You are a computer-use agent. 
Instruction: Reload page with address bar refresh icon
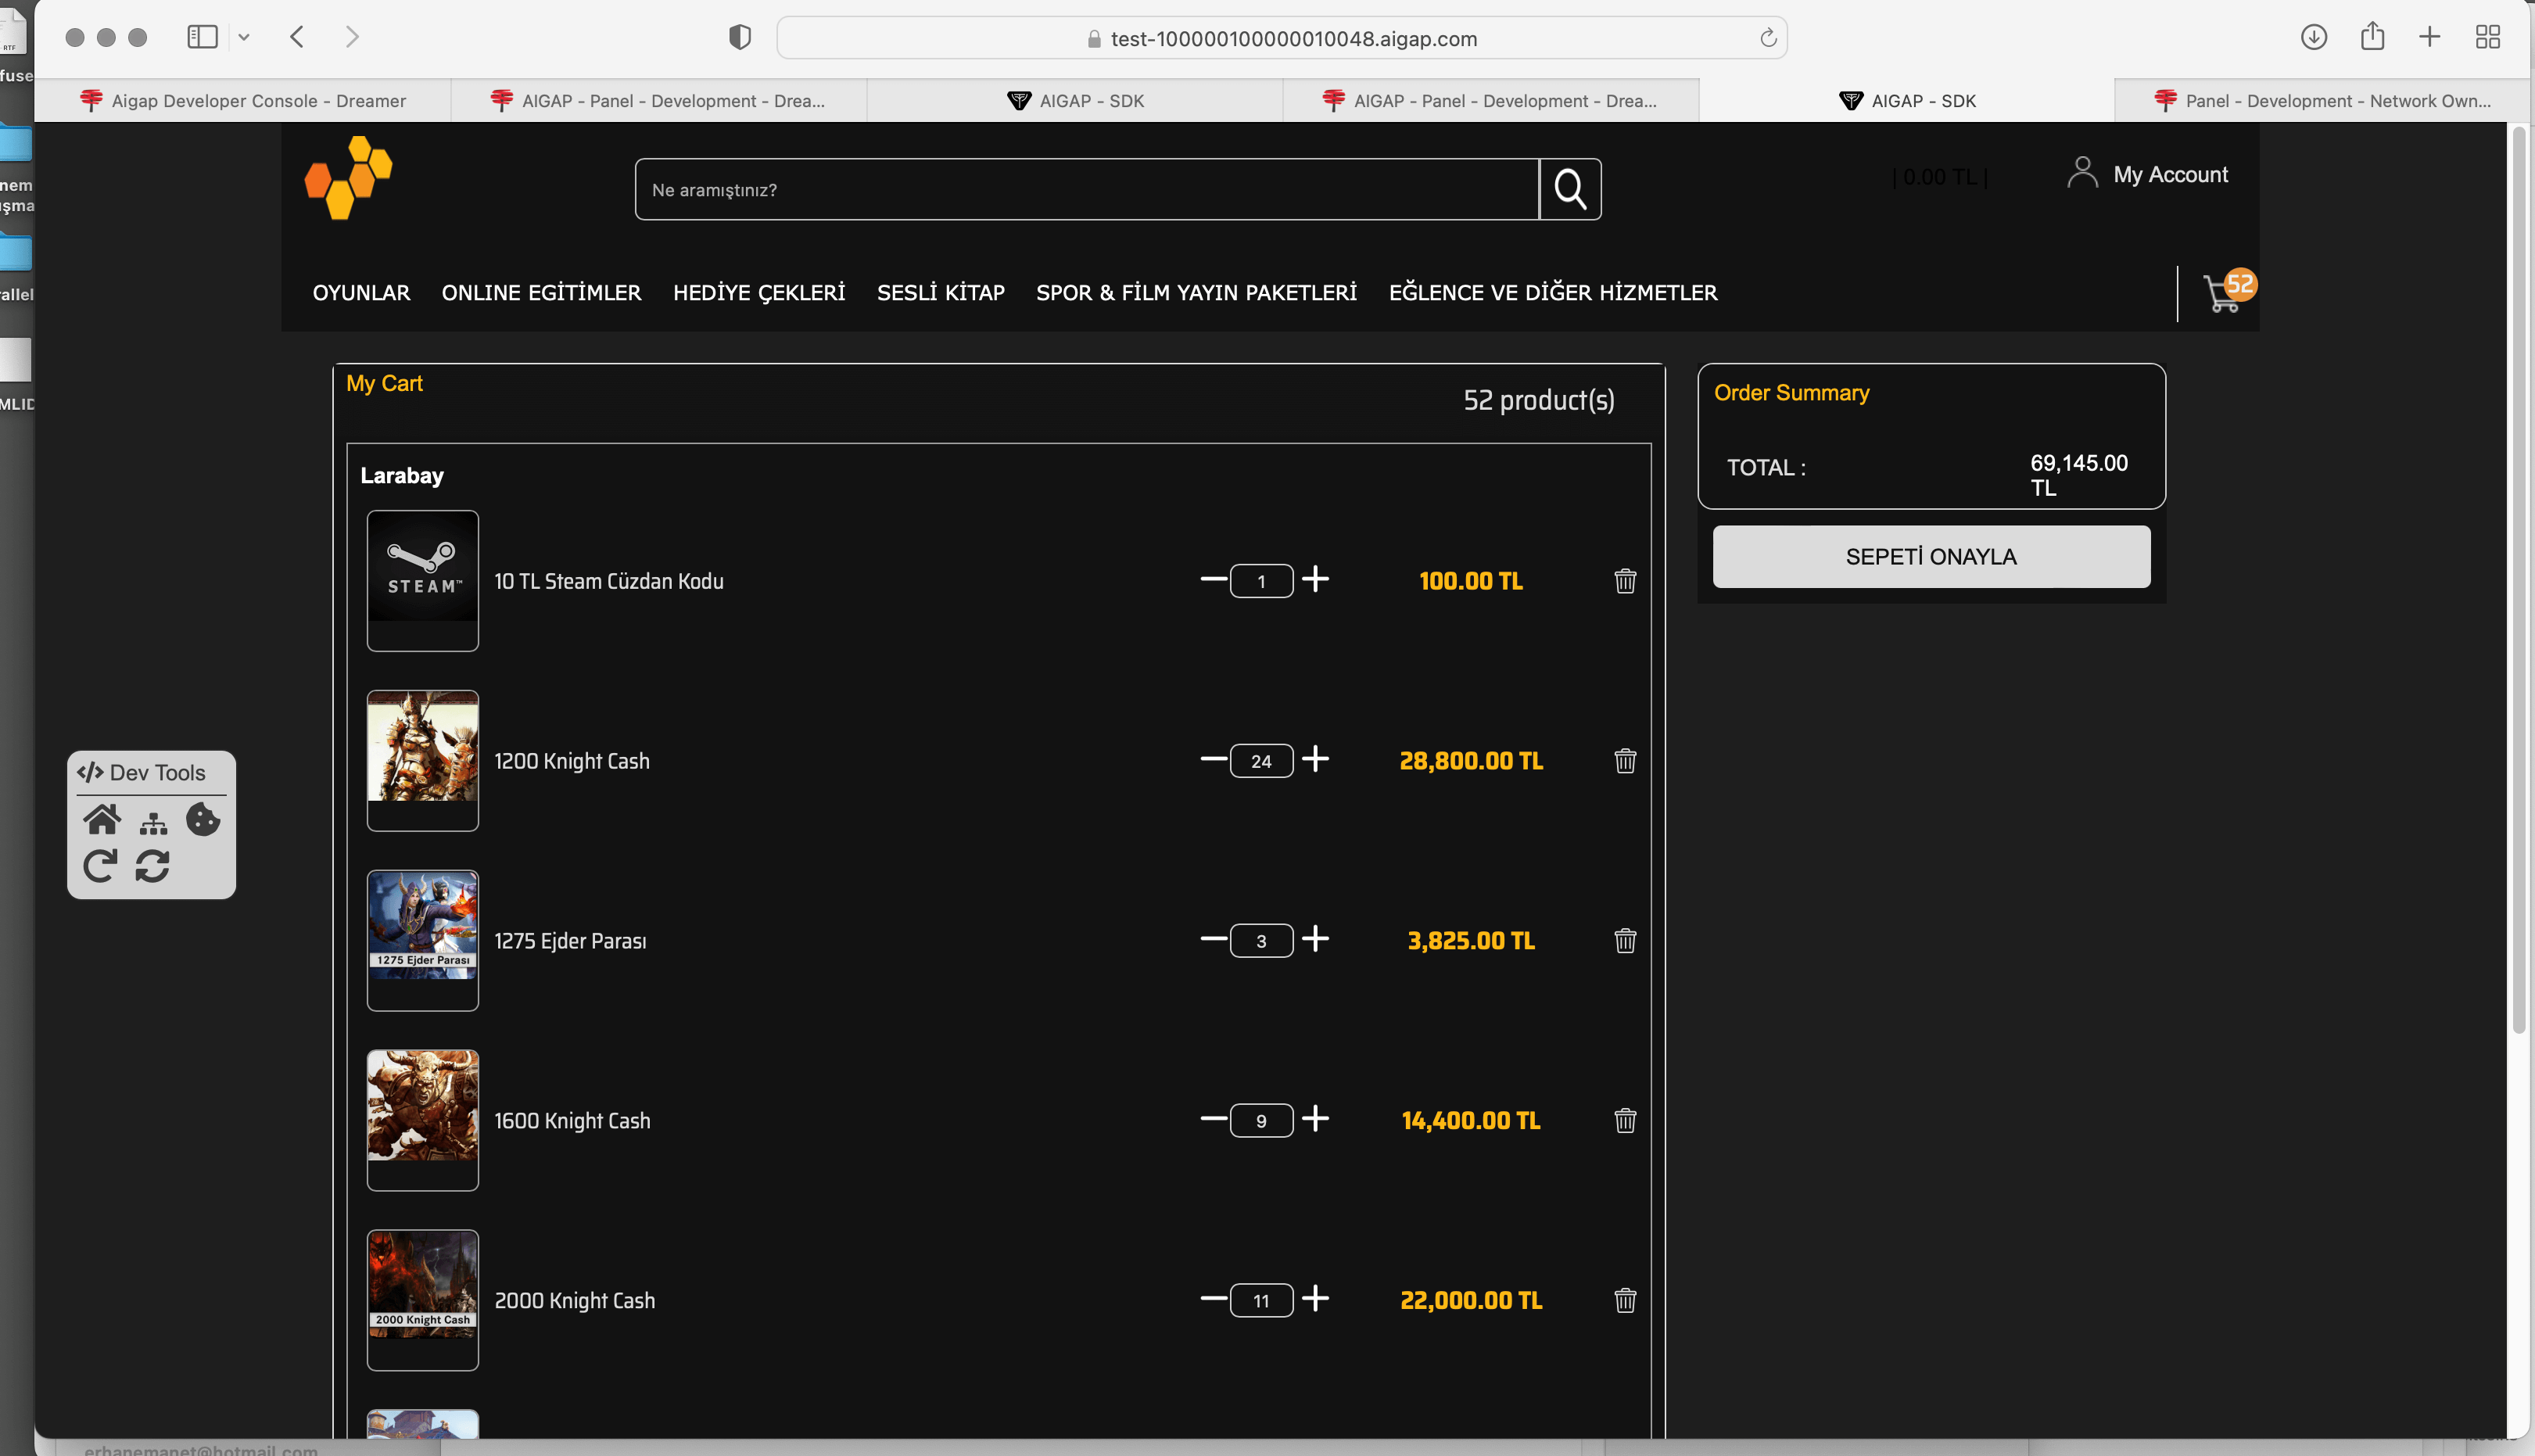pos(1767,38)
